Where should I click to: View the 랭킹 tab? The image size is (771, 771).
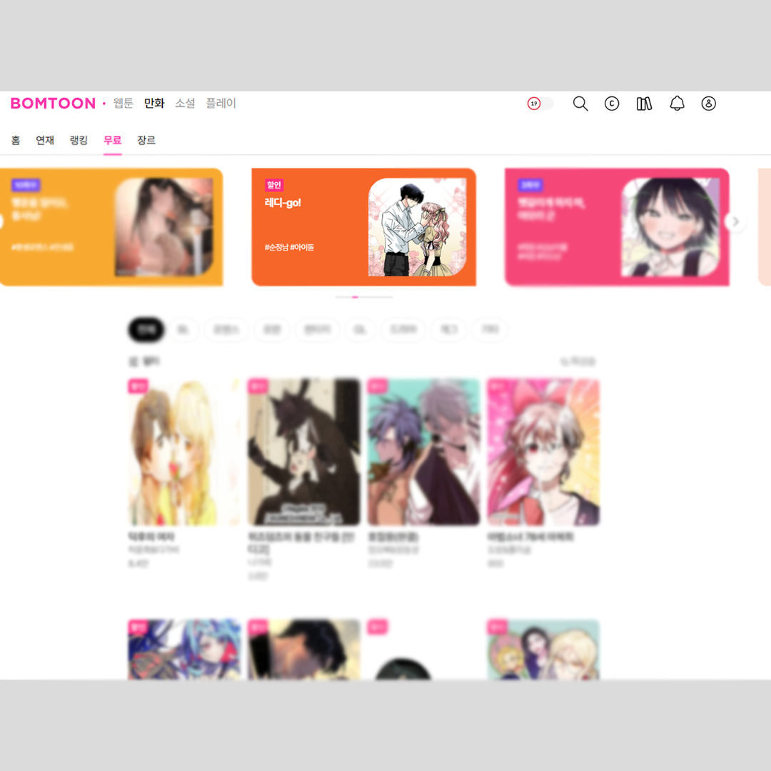point(79,140)
